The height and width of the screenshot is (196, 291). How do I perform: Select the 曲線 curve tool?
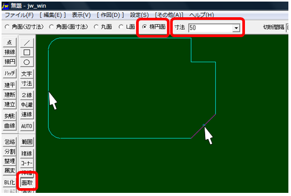click(9, 126)
